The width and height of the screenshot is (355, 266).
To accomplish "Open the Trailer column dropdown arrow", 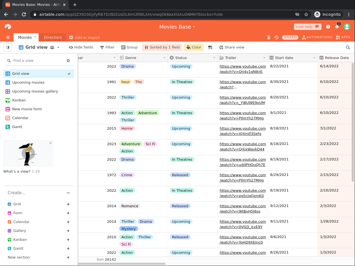I will click(264, 58).
